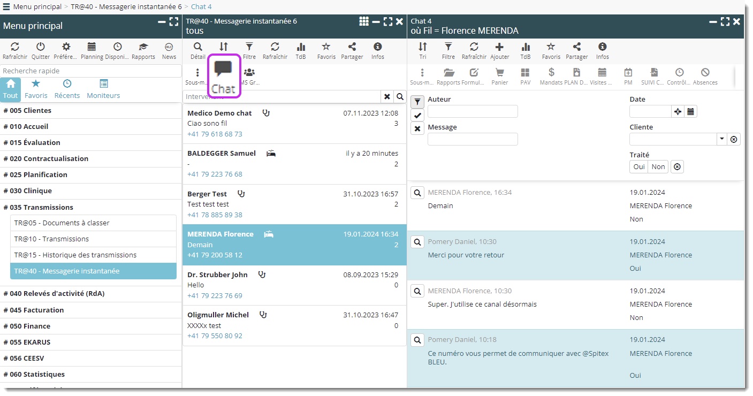The image size is (753, 396).
Task: Click the Recherche rapide search field
Action: point(91,71)
